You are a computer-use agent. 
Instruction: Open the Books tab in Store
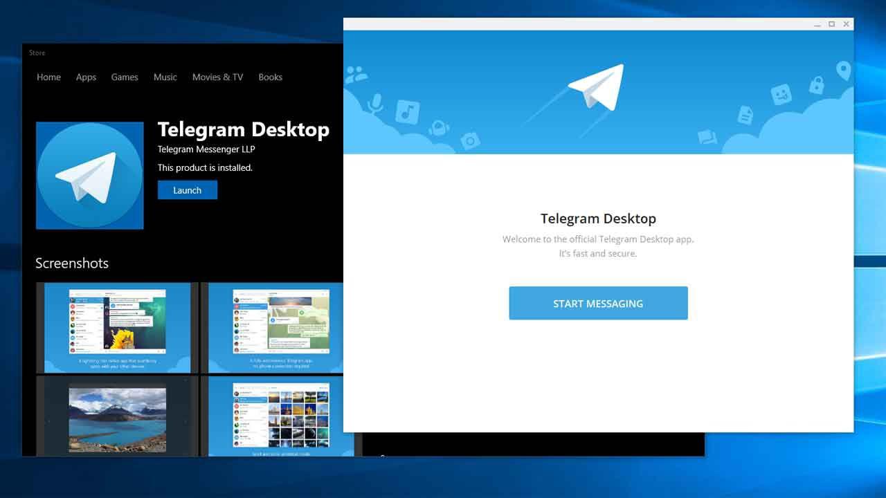tap(270, 77)
